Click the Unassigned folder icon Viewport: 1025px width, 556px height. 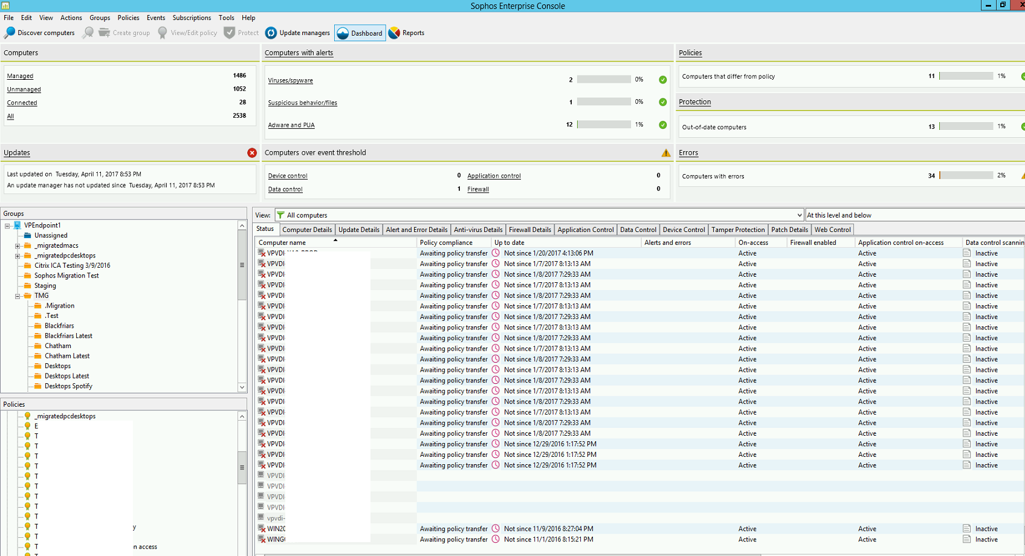(28, 236)
